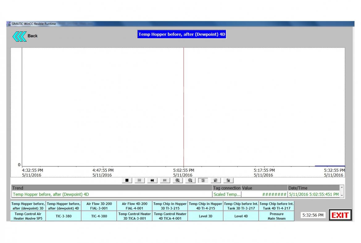The width and height of the screenshot is (361, 243).
Task: Open Temp Chip in Hopper 3D TI-3-215
Action: (170, 206)
